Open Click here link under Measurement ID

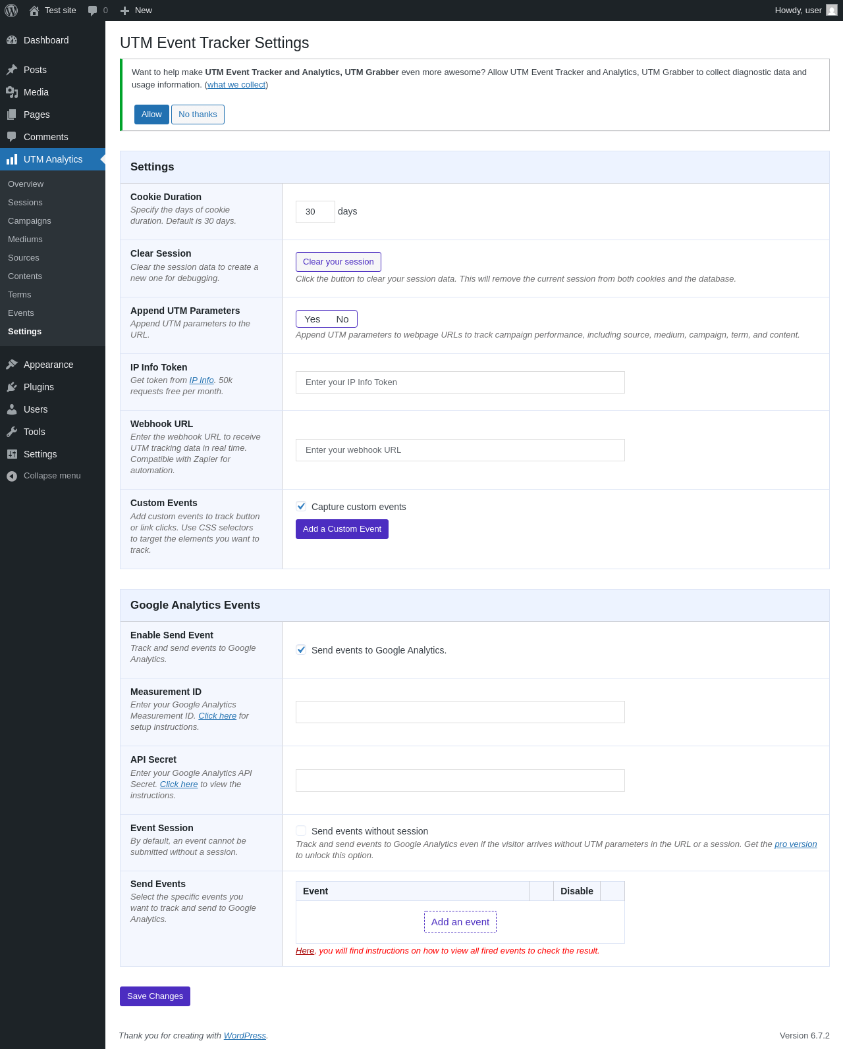(217, 716)
